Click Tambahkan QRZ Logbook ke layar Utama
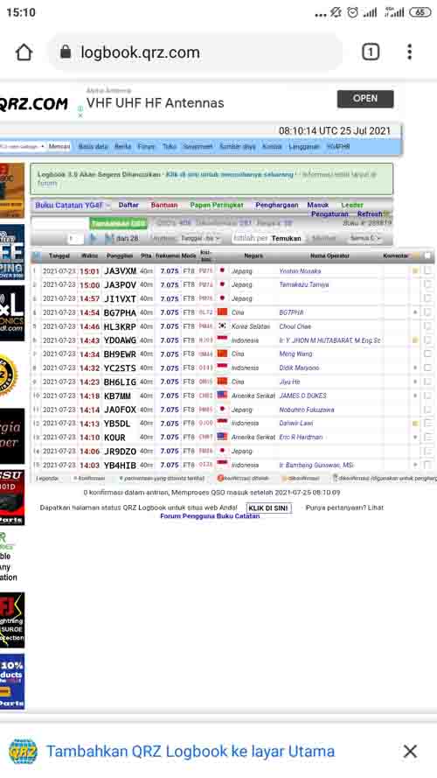 pos(191,751)
